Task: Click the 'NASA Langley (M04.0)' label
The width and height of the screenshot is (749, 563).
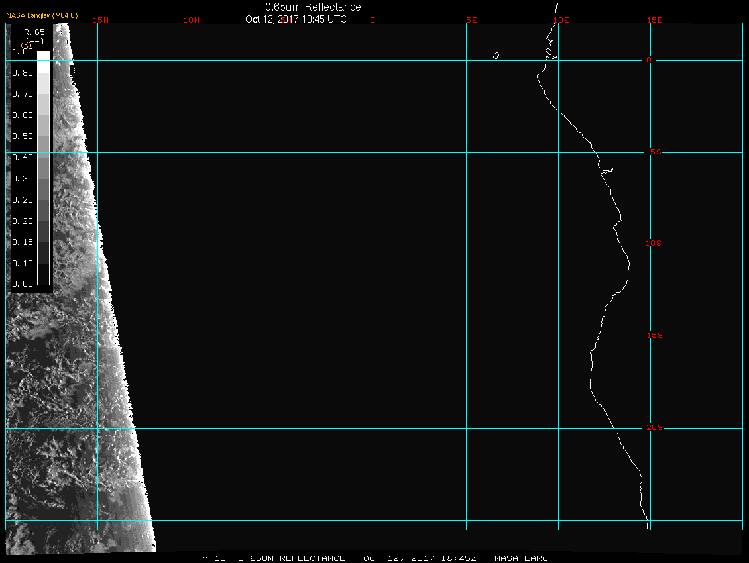Action: 42,15
